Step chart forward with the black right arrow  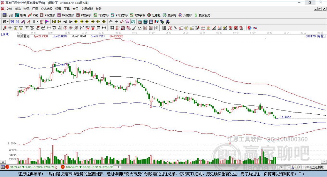coord(71,22)
